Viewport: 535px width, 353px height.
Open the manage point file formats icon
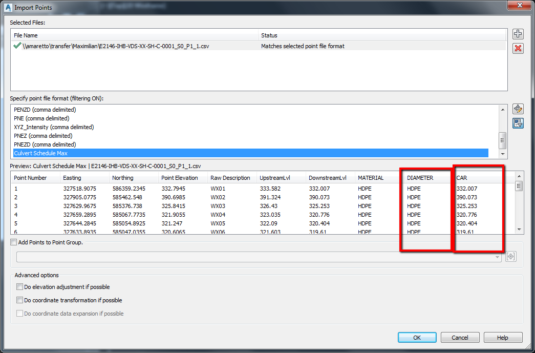[x=518, y=109]
